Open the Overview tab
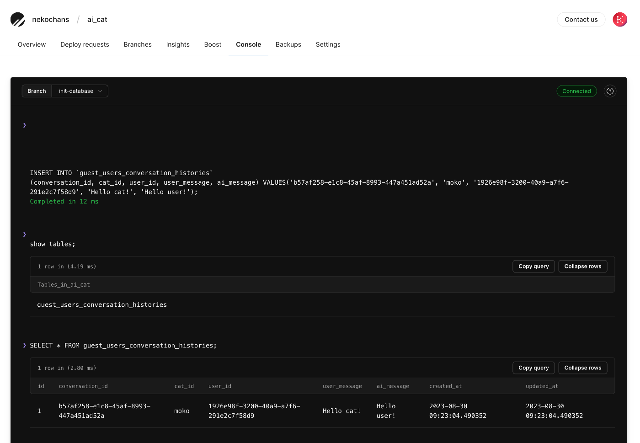This screenshot has width=640, height=443. click(32, 44)
